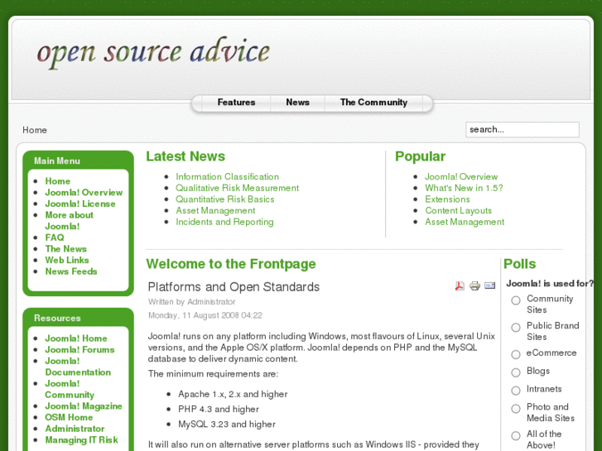Click the Monday, 11 August 2008 04:22 date
The image size is (602, 451).
pyautogui.click(x=205, y=315)
